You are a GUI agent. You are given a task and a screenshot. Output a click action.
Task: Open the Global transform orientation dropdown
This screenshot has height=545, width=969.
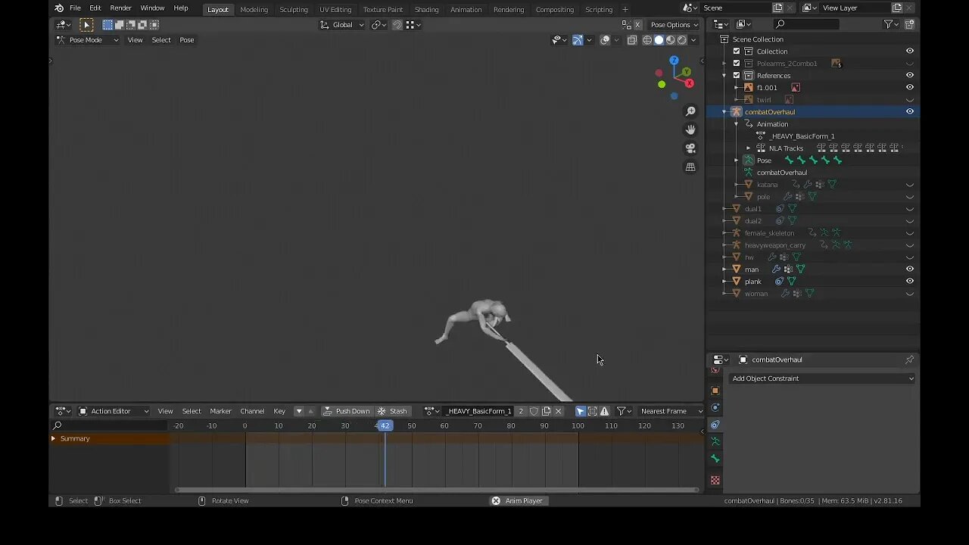342,25
